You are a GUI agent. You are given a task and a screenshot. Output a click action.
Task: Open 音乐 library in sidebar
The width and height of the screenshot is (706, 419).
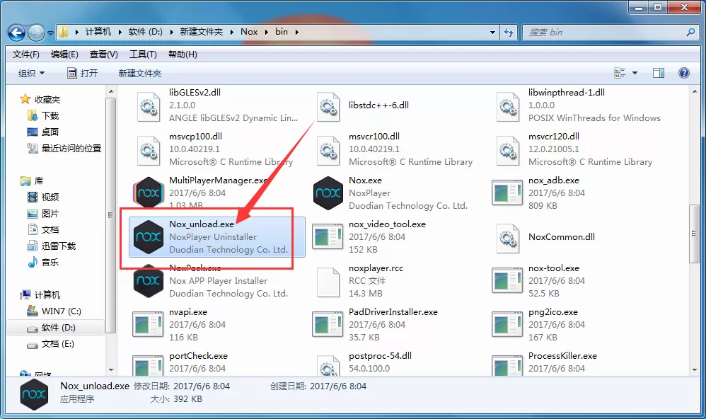[50, 262]
